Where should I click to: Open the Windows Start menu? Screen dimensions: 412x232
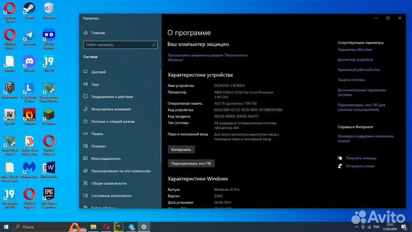[x=6, y=227]
